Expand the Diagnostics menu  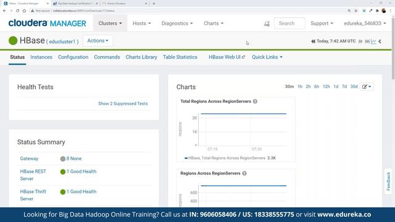tap(177, 23)
